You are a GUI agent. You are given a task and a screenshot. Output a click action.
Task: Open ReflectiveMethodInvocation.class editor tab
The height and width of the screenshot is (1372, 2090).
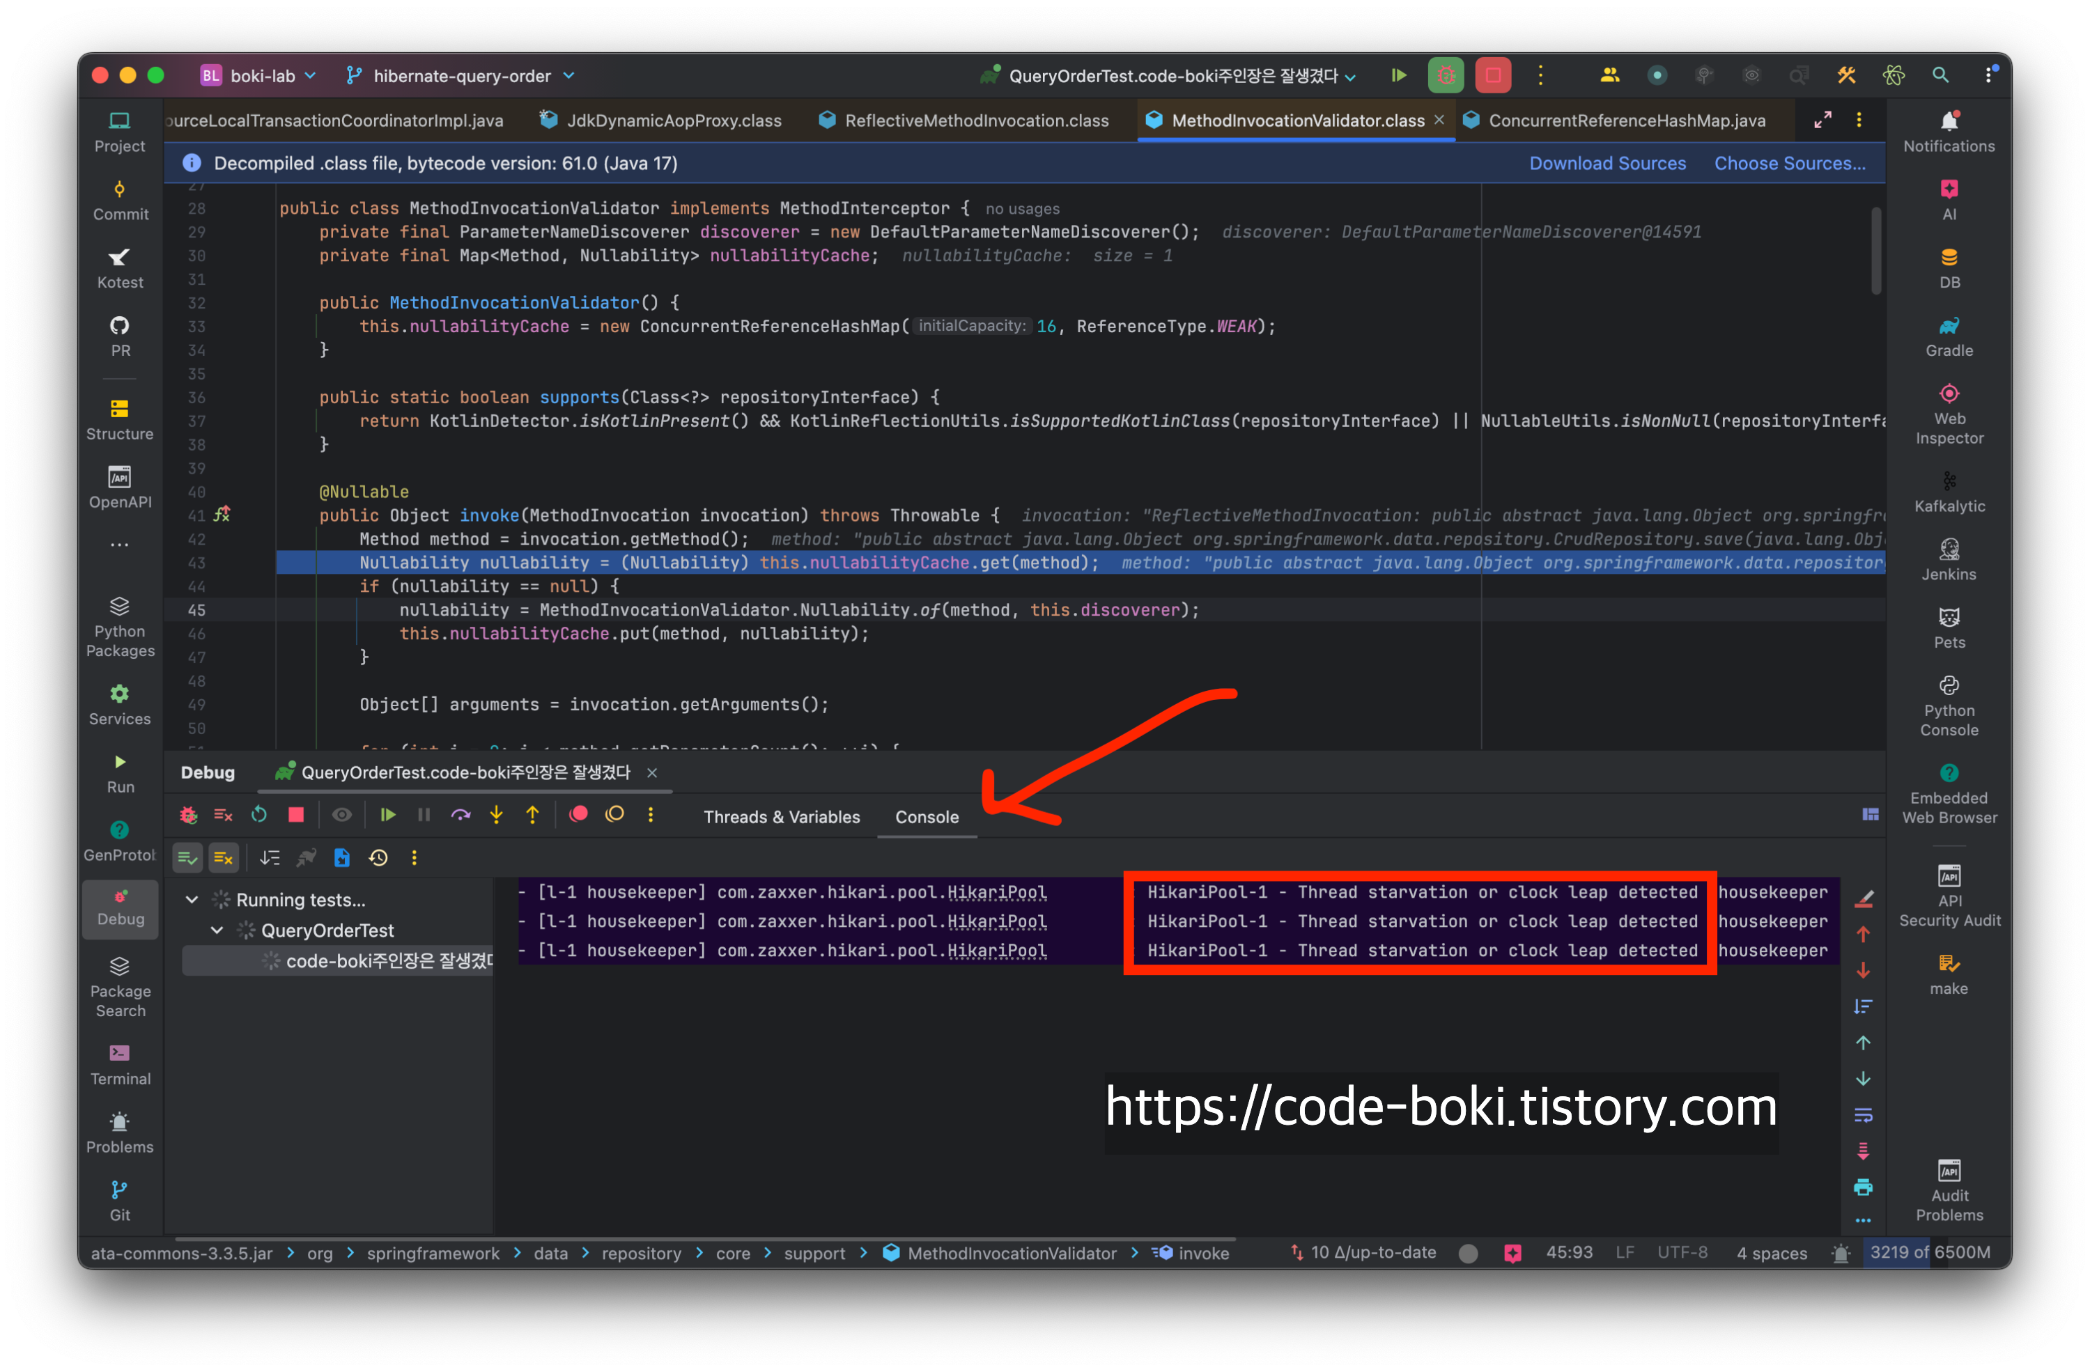coord(975,121)
